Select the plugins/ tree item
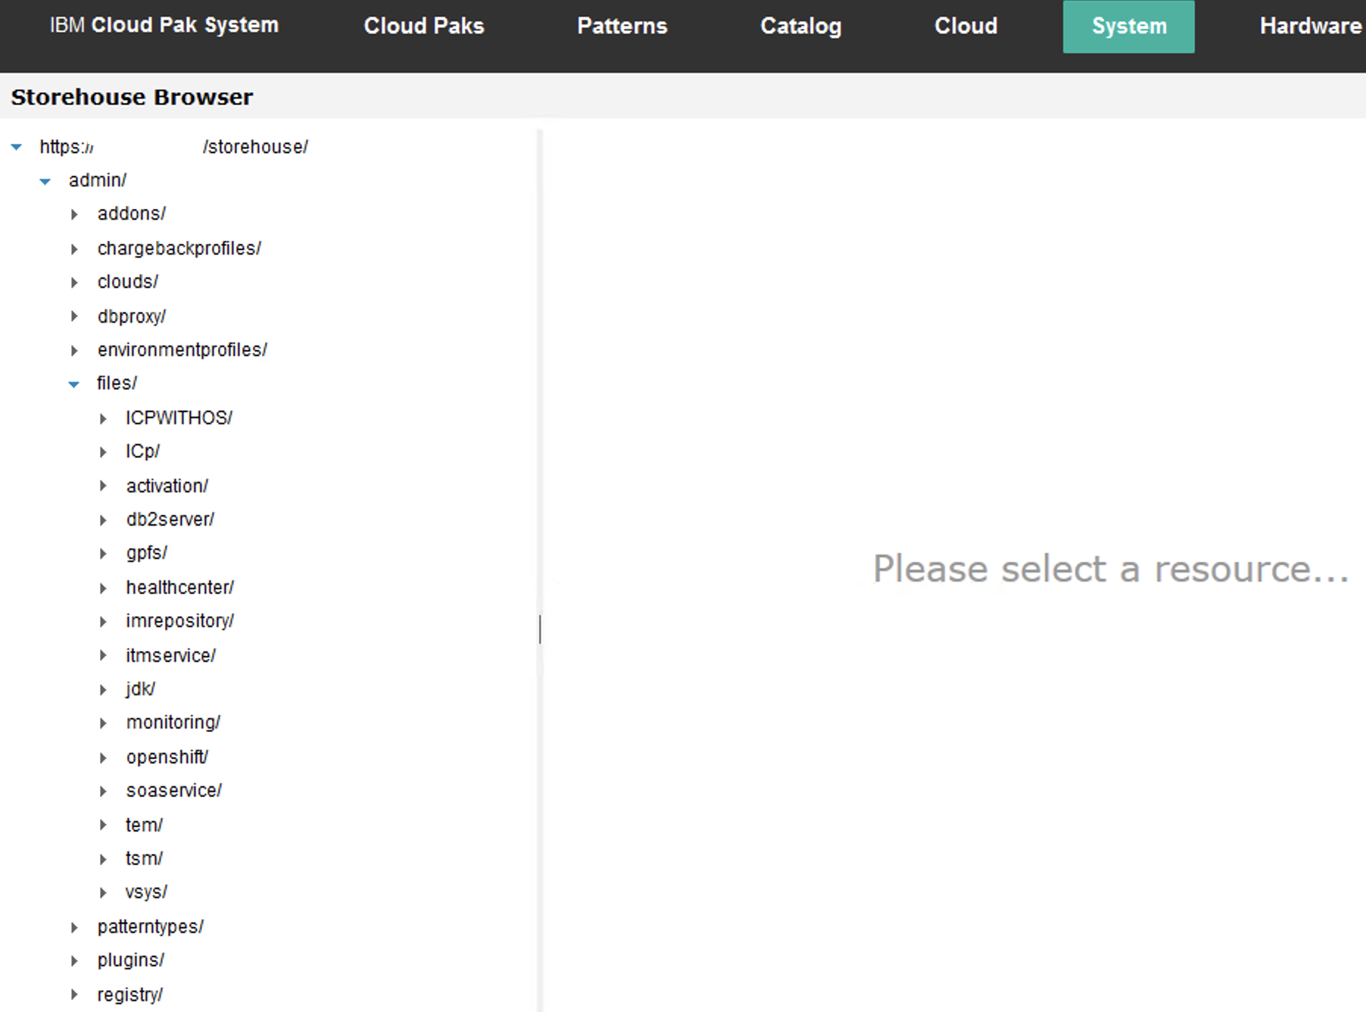Image resolution: width=1366 pixels, height=1012 pixels. (x=131, y=960)
